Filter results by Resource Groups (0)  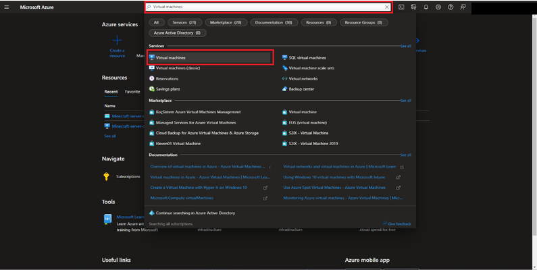(x=363, y=22)
